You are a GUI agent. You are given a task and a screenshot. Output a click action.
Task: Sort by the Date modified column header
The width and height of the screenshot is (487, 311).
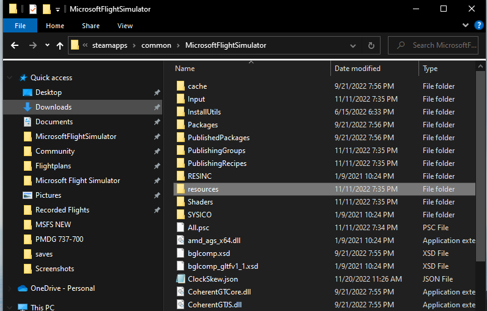click(357, 69)
